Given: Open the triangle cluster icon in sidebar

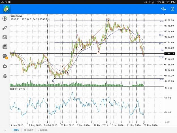Looking at the screenshot, I should point(5,76).
